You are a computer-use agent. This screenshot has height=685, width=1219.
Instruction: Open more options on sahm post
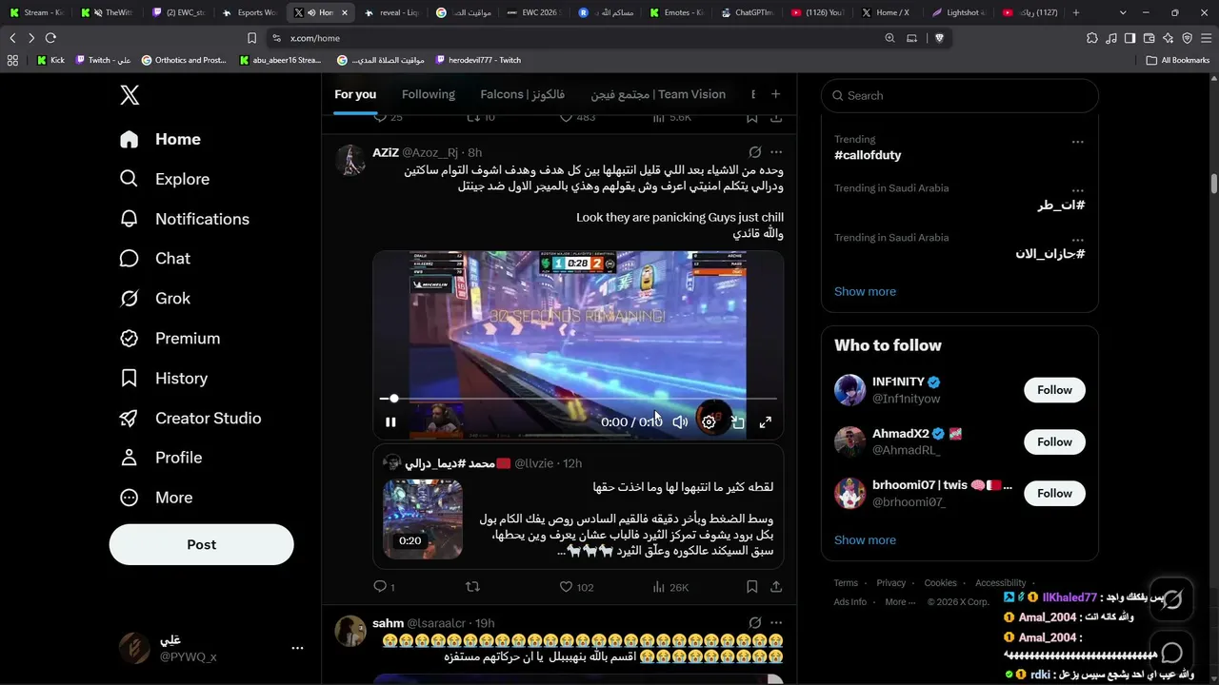[x=776, y=623]
